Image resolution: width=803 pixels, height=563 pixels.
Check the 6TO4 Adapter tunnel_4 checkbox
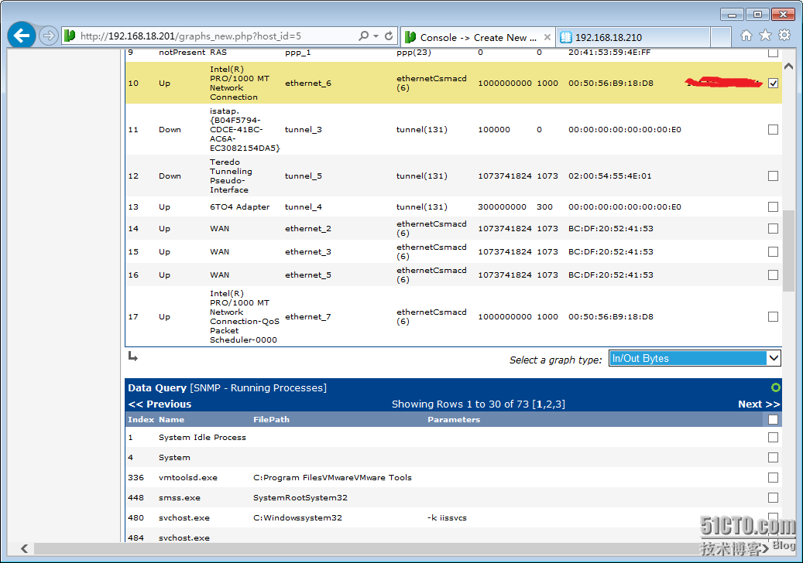click(x=774, y=207)
